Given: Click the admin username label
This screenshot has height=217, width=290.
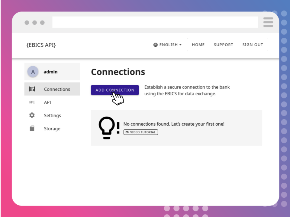Looking at the screenshot, I should [x=50, y=72].
